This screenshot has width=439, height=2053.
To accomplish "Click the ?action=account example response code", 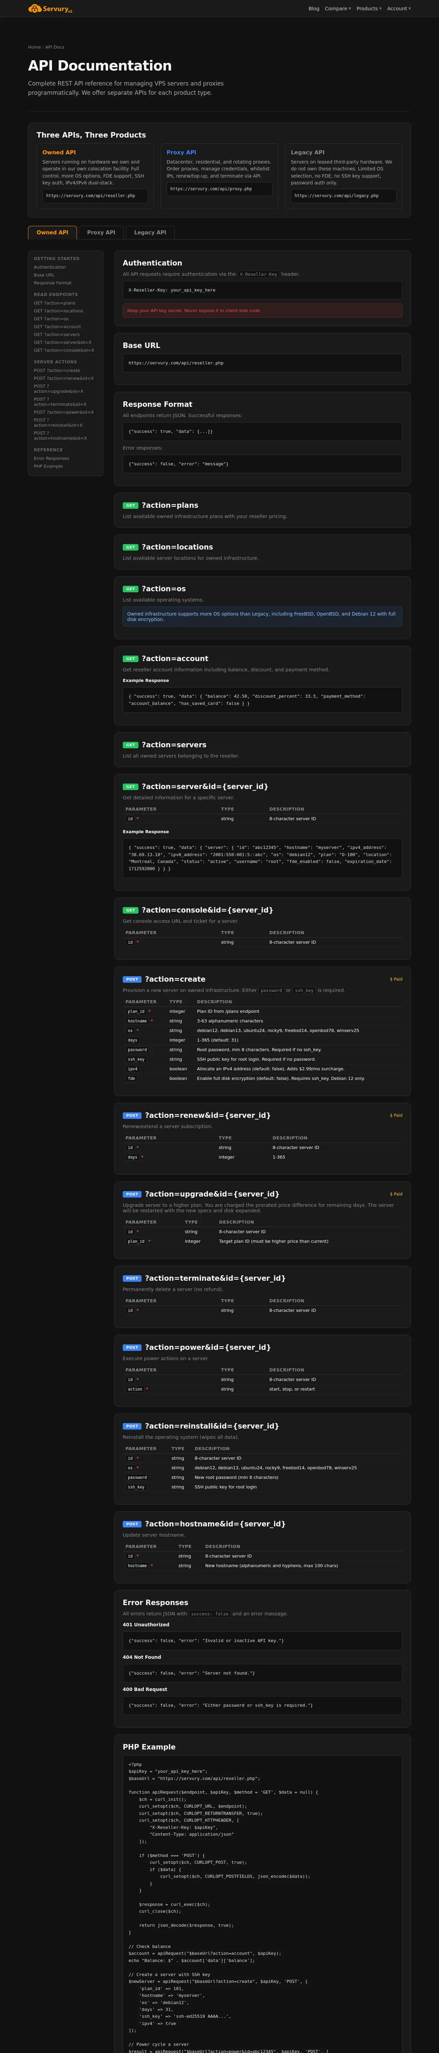I will [262, 700].
